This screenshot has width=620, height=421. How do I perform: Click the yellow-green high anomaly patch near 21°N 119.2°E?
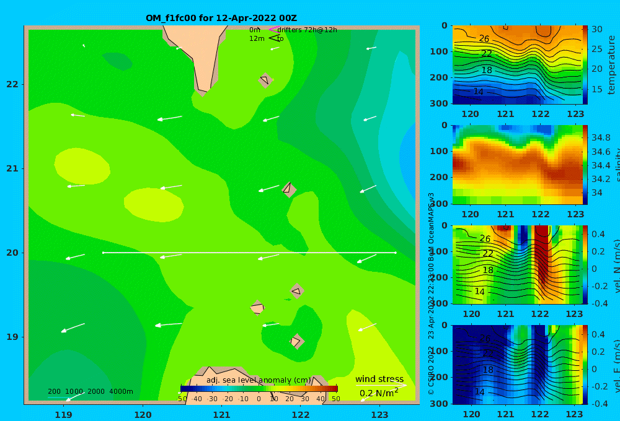point(82,167)
